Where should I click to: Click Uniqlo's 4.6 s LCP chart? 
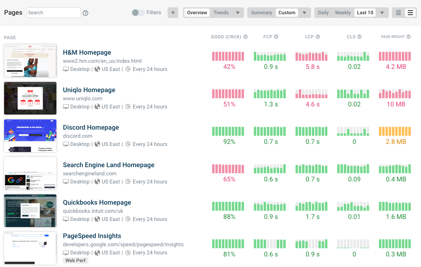click(311, 94)
